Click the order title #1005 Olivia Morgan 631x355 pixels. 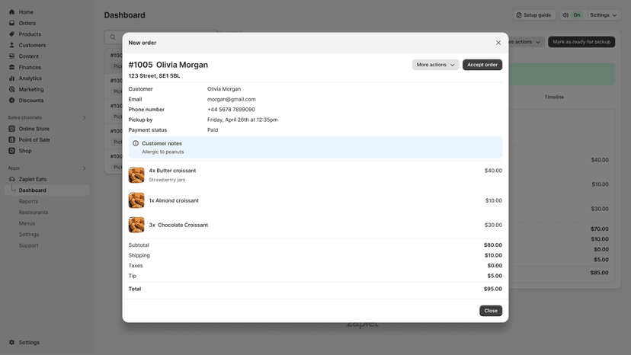(168, 65)
